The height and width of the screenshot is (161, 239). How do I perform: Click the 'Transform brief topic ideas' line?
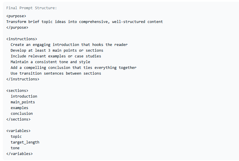coord(85,22)
